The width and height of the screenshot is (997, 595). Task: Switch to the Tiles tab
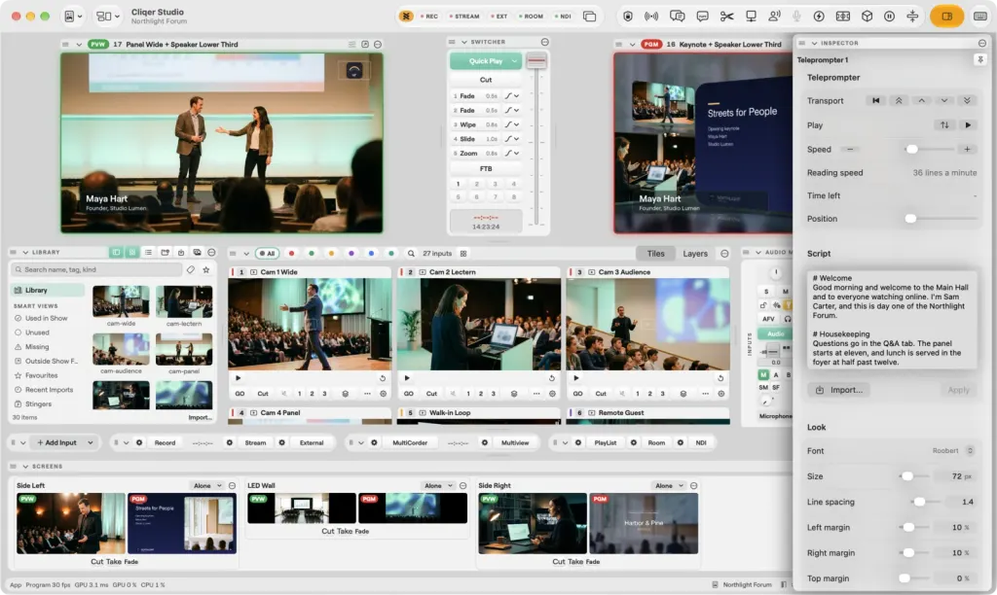tap(655, 254)
